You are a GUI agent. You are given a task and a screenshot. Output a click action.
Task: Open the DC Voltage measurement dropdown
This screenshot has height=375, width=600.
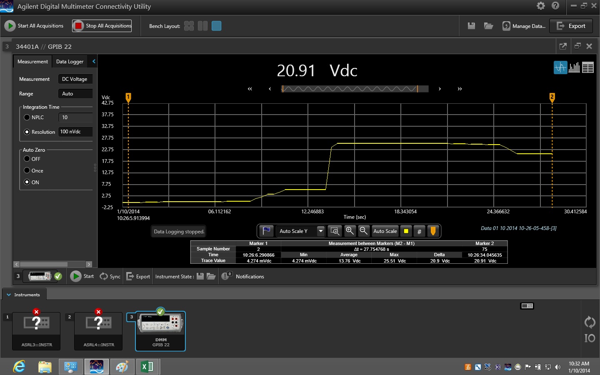tap(75, 79)
